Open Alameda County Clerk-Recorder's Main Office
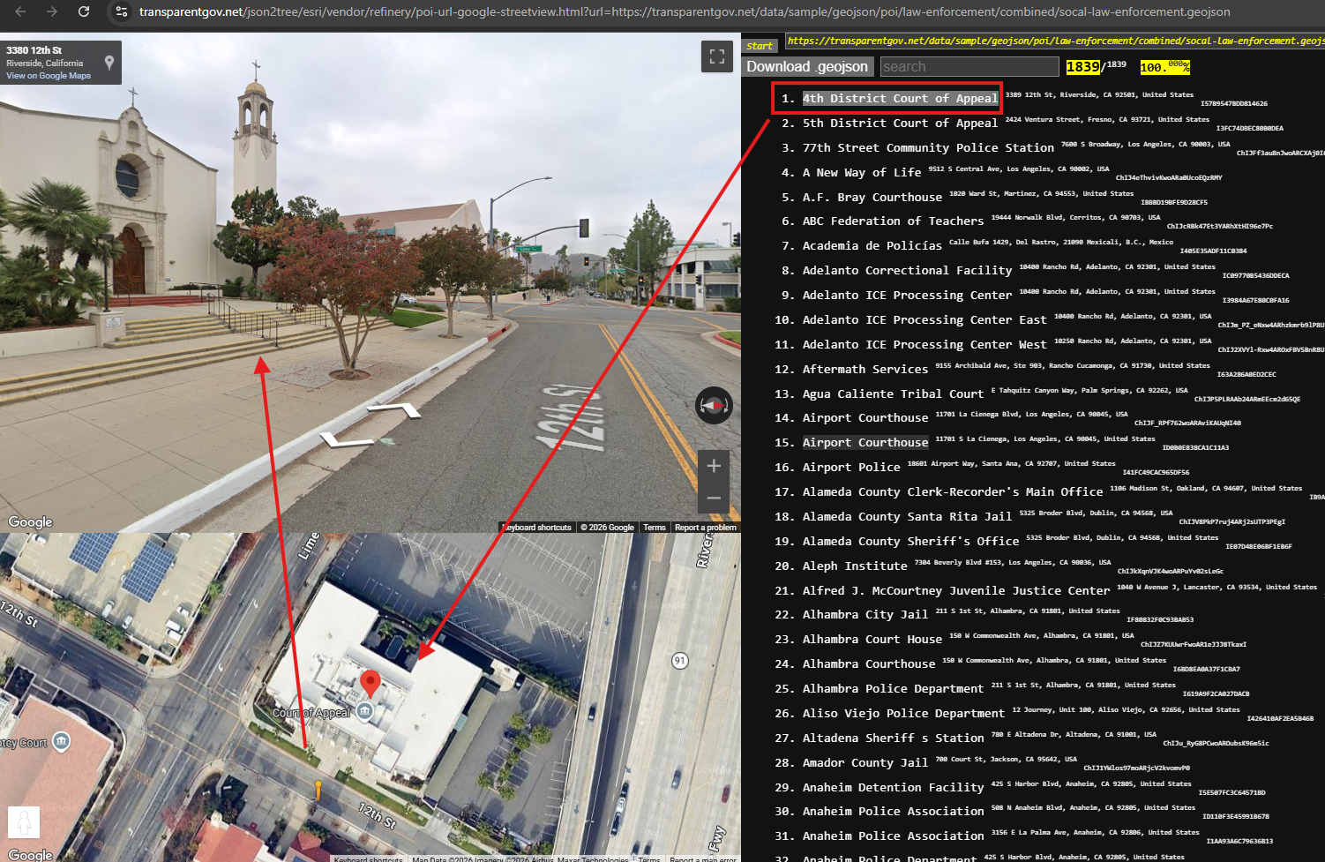The height and width of the screenshot is (862, 1325). click(x=953, y=492)
